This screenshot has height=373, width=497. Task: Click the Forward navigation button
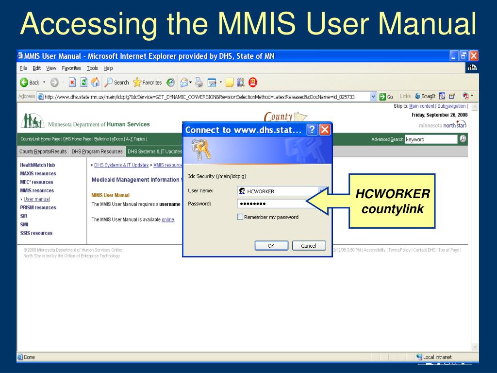tap(54, 83)
